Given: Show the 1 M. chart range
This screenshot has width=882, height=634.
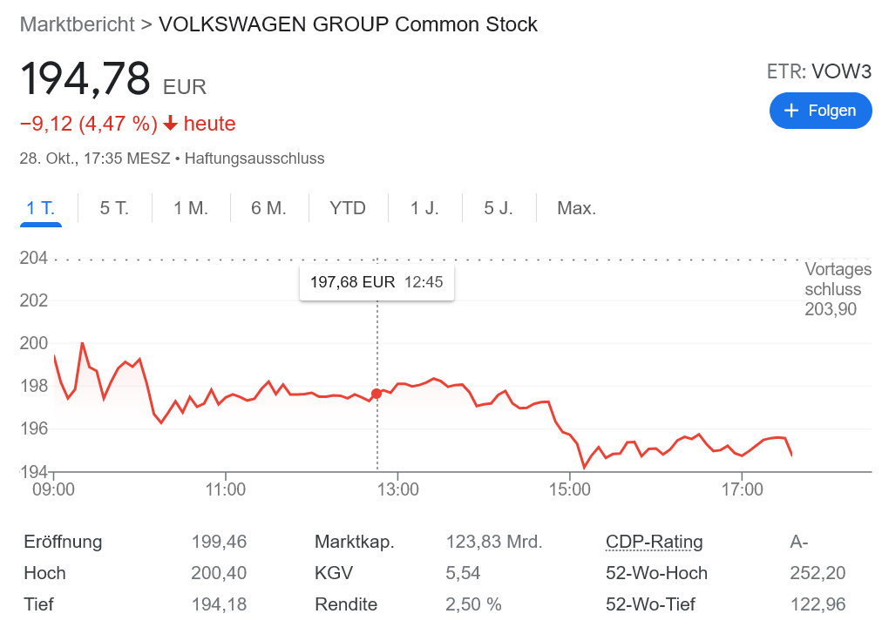Looking at the screenshot, I should pyautogui.click(x=191, y=208).
